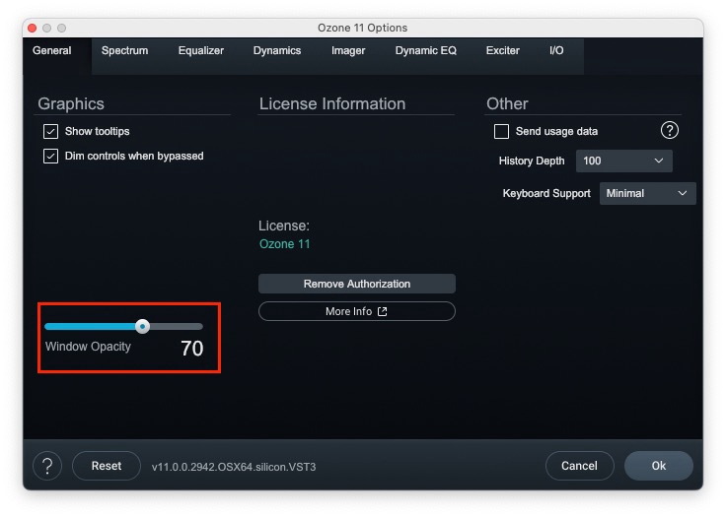
Task: Switch to the Exciter tab
Action: click(502, 50)
